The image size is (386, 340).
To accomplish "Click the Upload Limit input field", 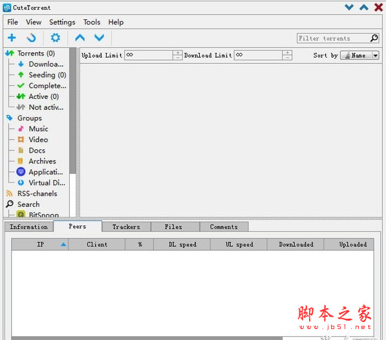I will click(x=149, y=55).
